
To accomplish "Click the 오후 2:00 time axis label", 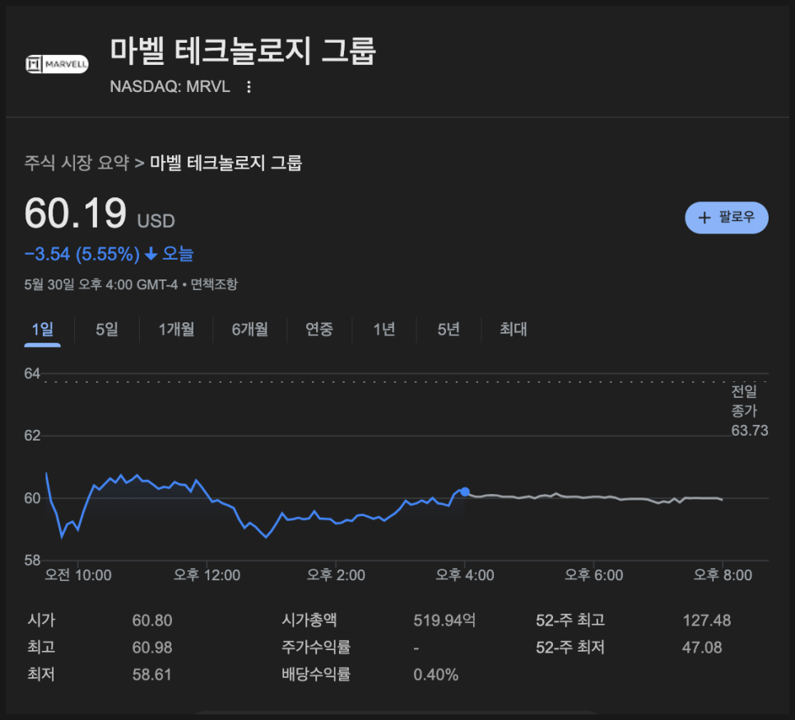I will point(336,575).
